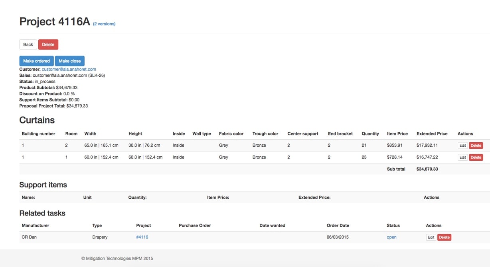This screenshot has height=267, width=490.
Task: Open the 2 versions link
Action: pyautogui.click(x=104, y=24)
